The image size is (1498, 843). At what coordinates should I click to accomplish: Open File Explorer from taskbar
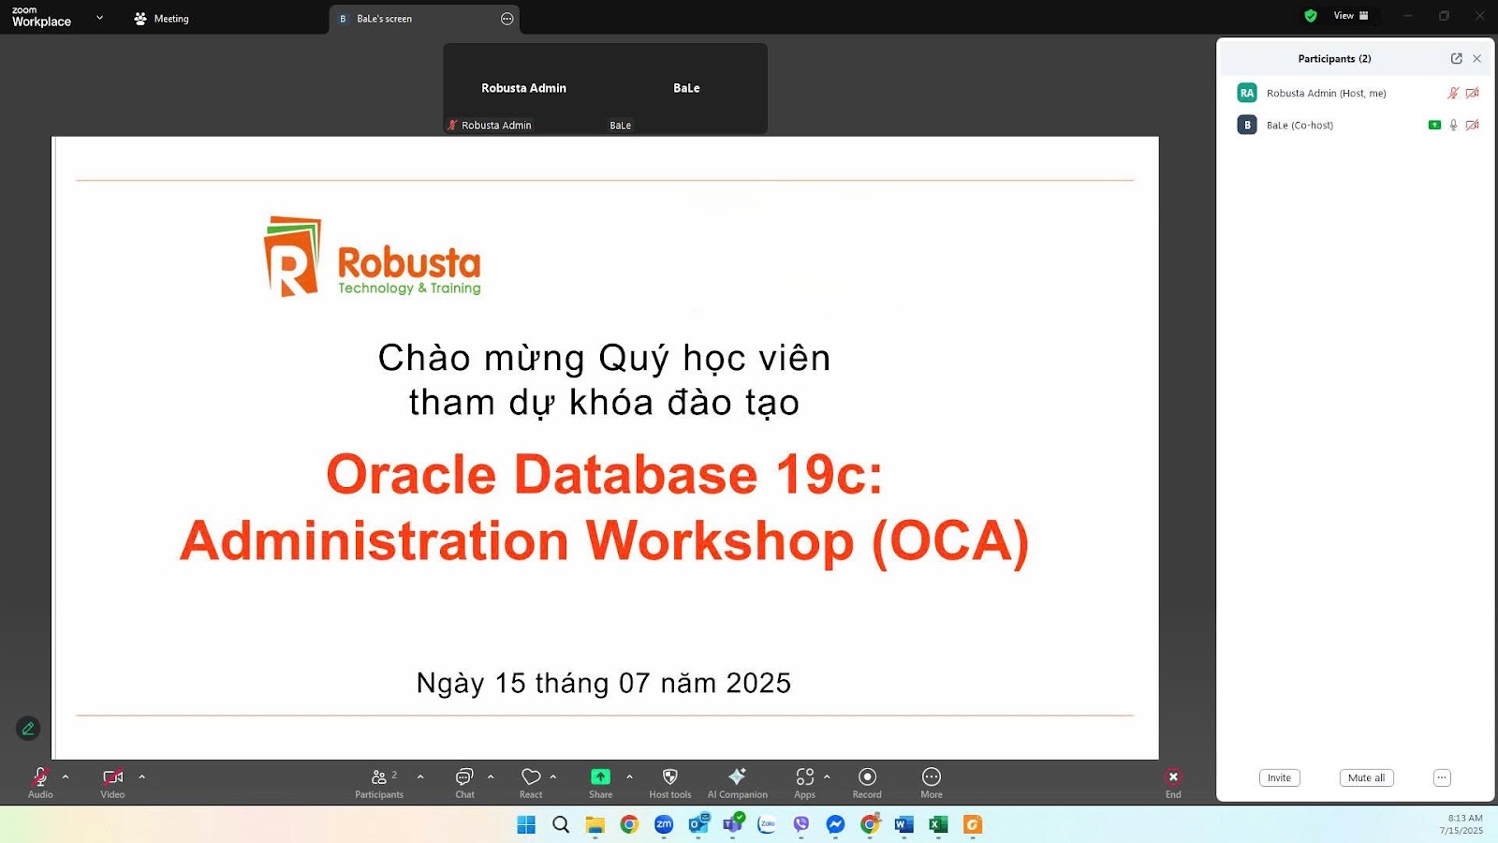coord(595,824)
